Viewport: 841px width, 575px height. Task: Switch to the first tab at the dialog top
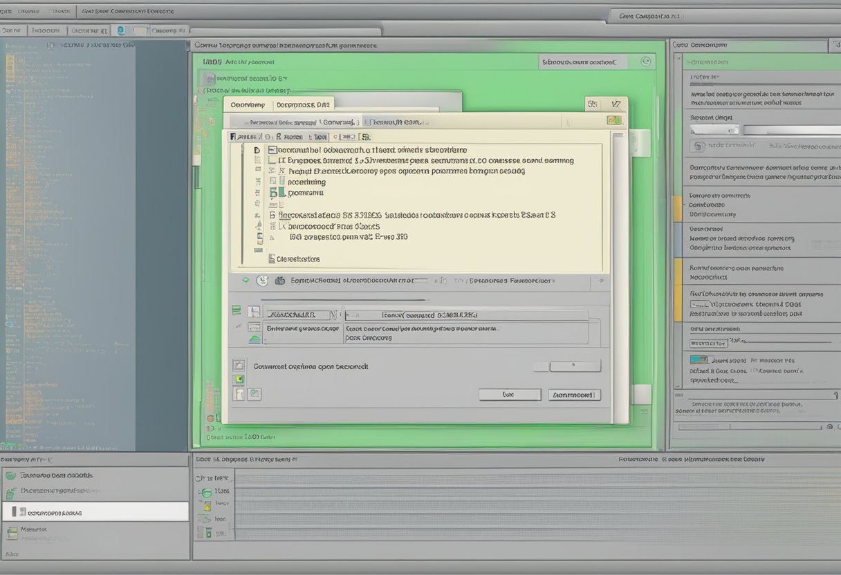pyautogui.click(x=248, y=104)
